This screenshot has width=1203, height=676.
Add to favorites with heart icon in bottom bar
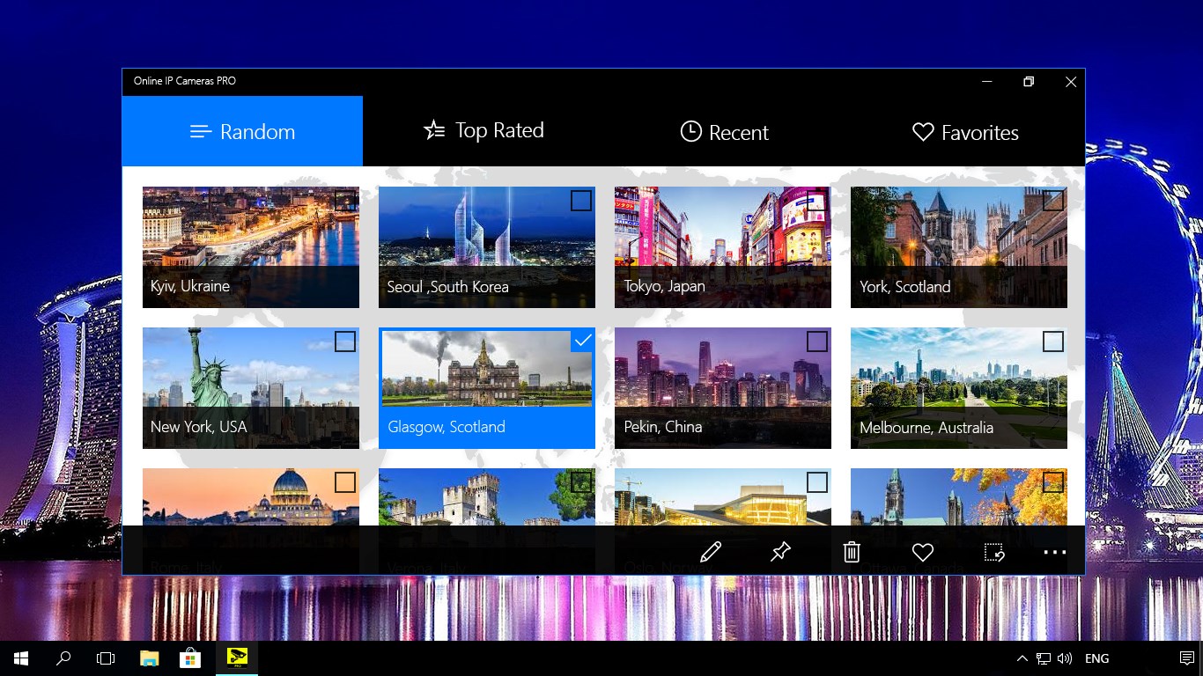pyautogui.click(x=922, y=552)
